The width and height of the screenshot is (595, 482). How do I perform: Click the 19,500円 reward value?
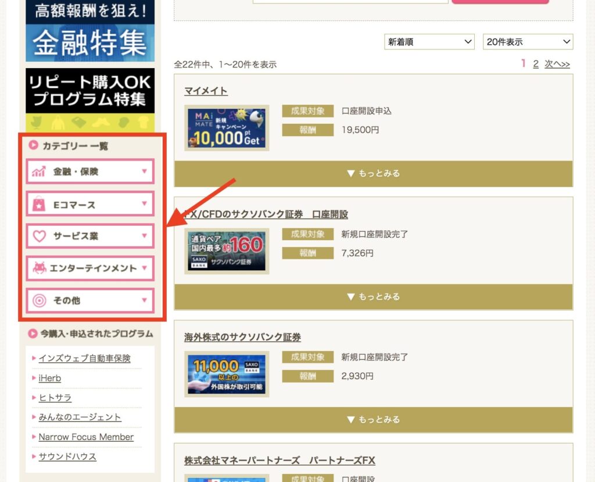click(360, 130)
